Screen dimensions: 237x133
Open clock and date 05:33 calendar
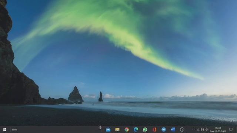coord(218,130)
